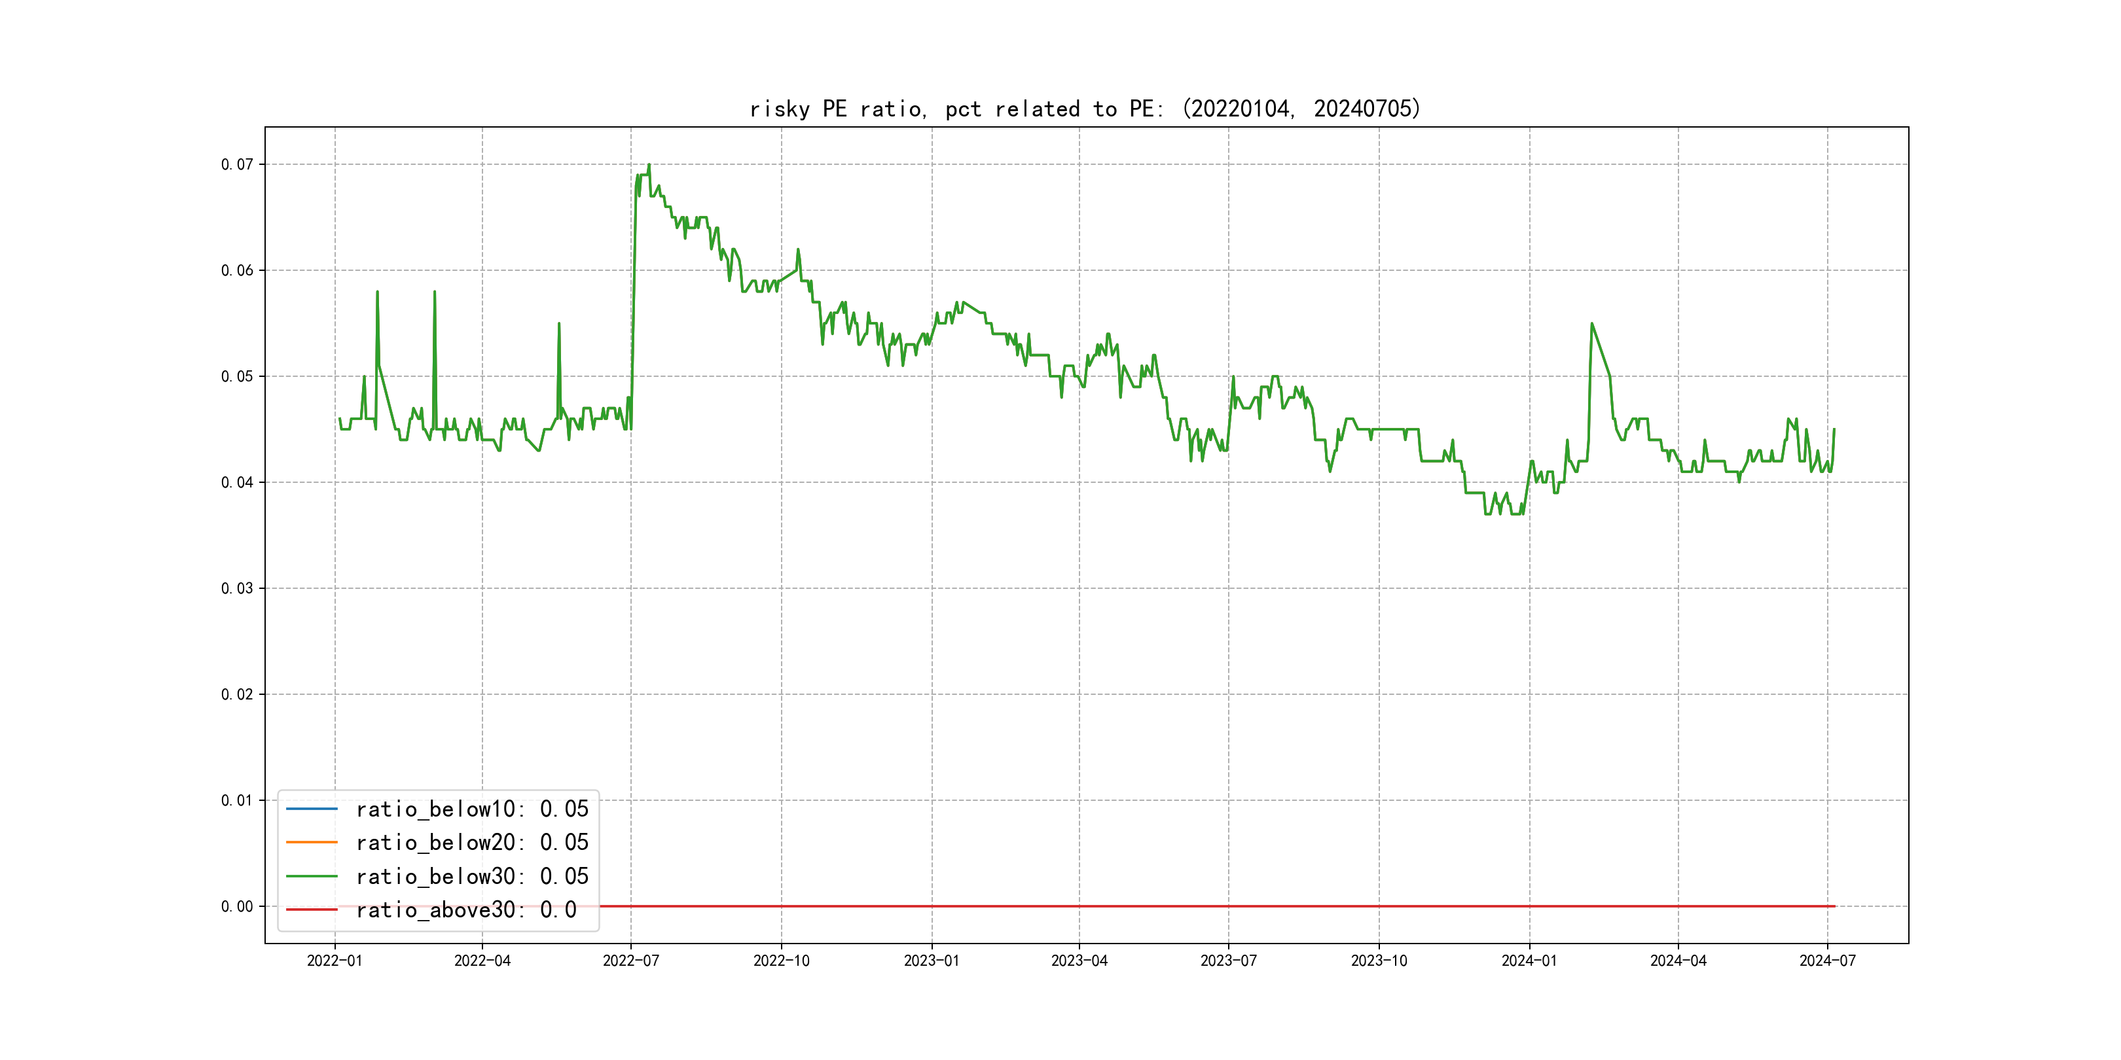The image size is (2121, 1060).
Task: Click the blue ratio_below10 legend line
Action: pos(311,809)
